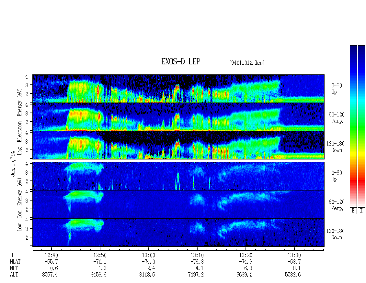
Task: Click the UT row label
Action: click(x=13, y=255)
